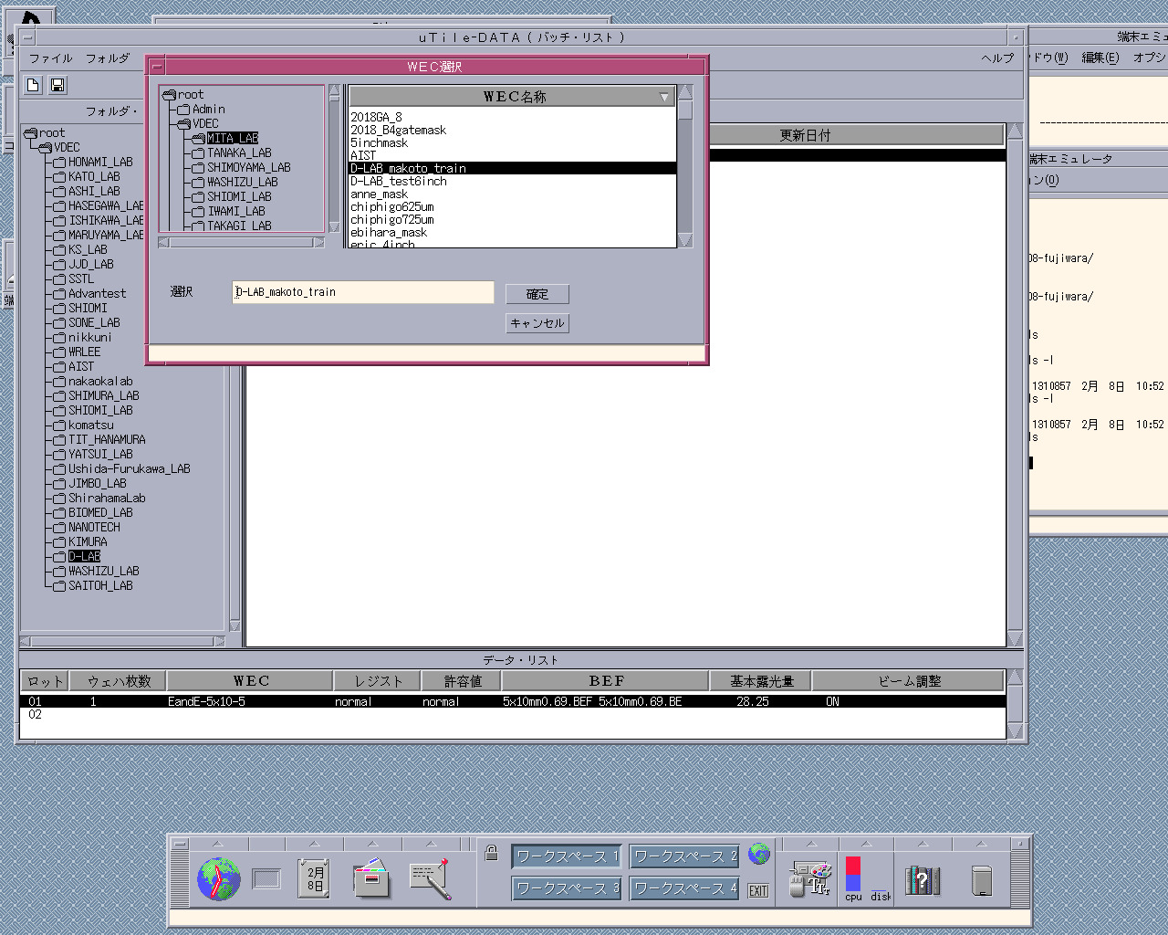Switch to ワークスペース 2

pos(684,856)
